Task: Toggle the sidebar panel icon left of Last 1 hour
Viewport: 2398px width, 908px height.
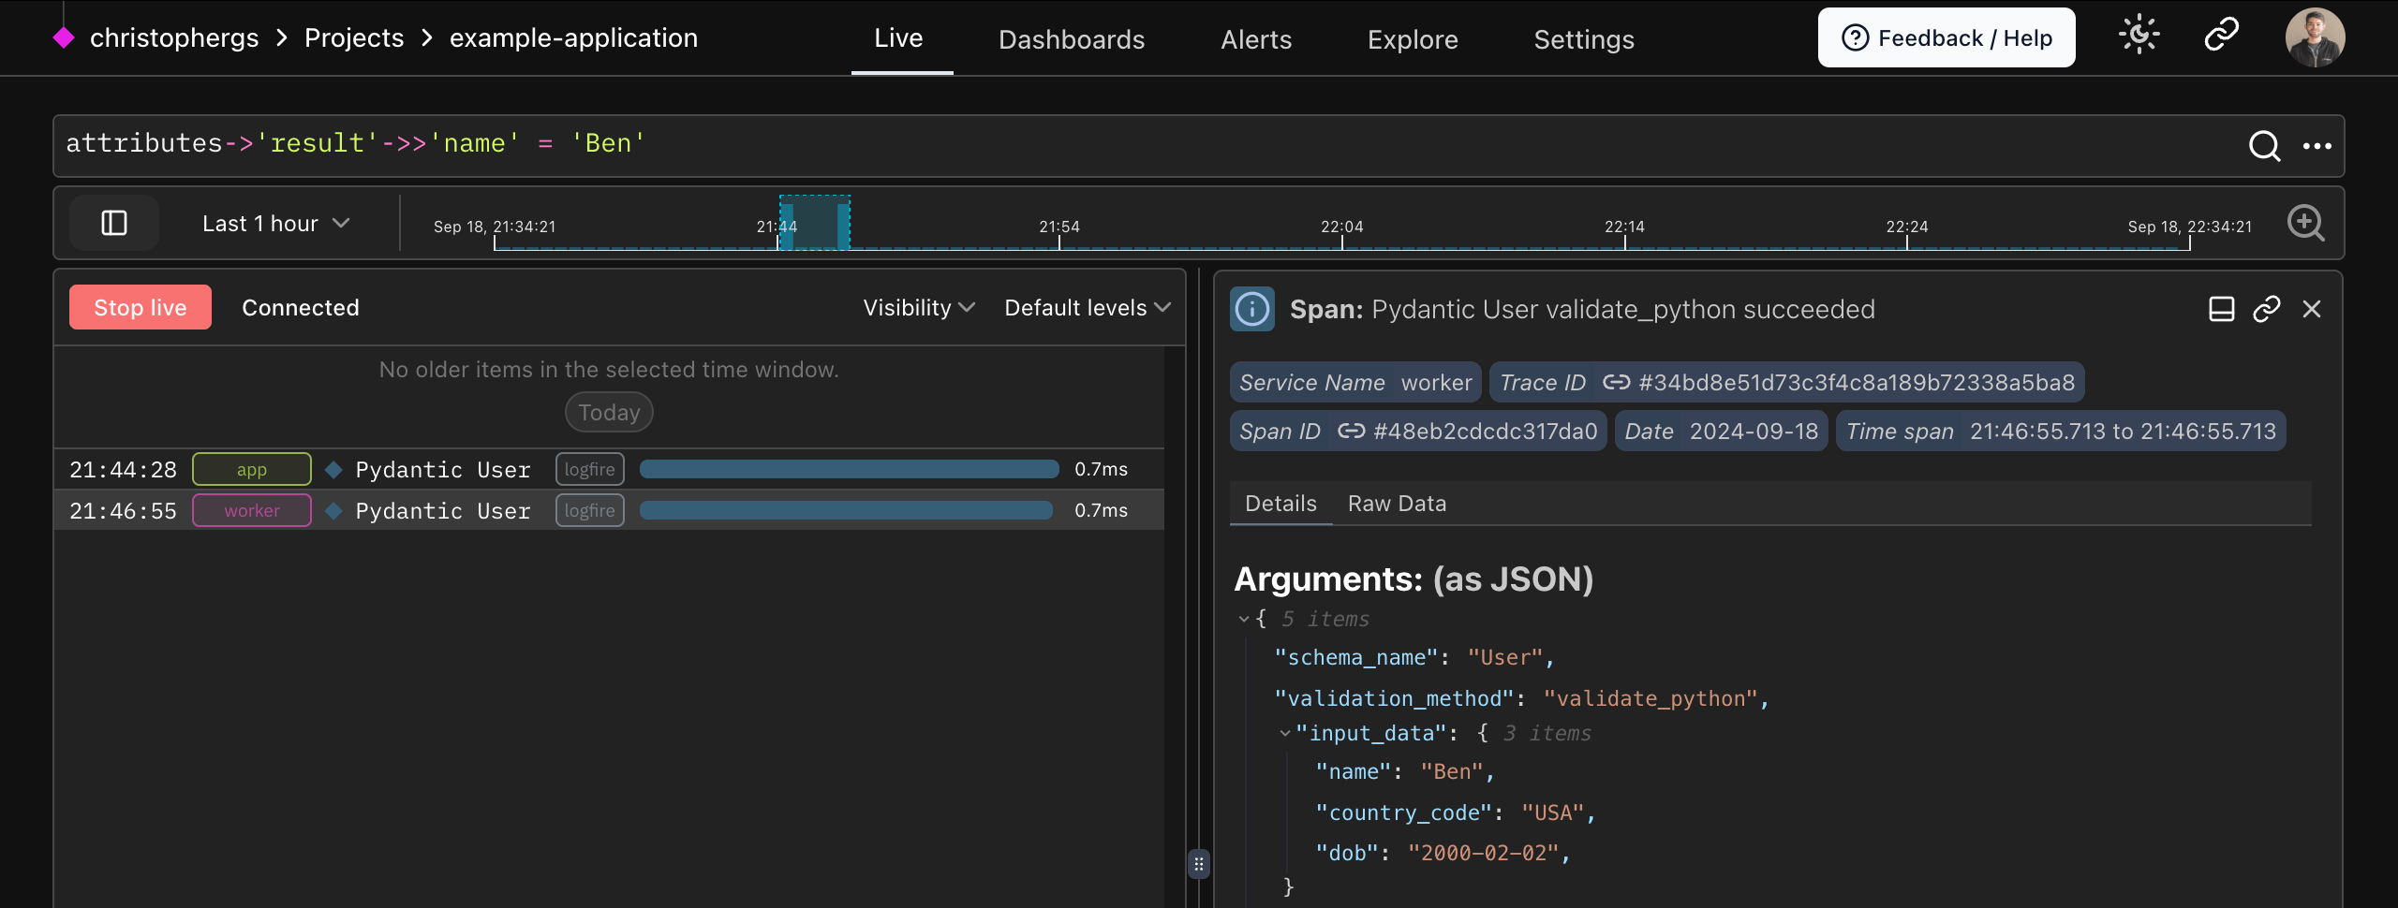Action: pyautogui.click(x=113, y=223)
